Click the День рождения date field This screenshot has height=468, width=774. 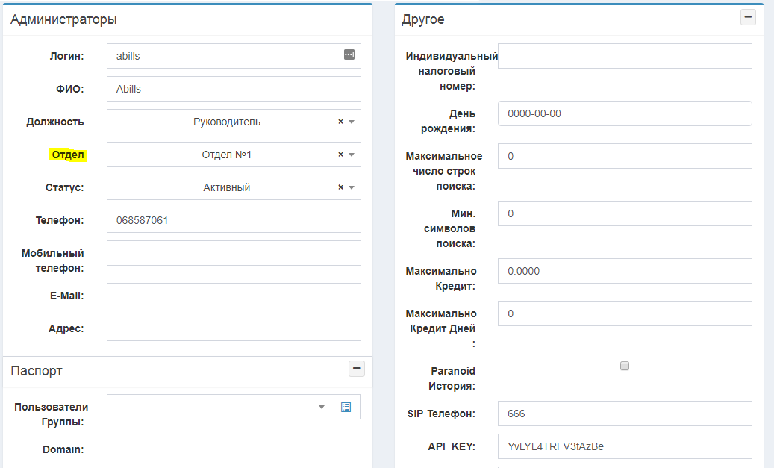click(625, 113)
